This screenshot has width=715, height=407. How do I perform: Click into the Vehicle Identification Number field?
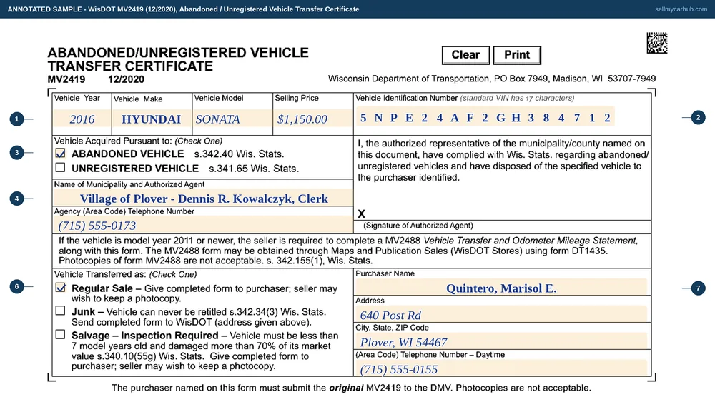(485, 117)
